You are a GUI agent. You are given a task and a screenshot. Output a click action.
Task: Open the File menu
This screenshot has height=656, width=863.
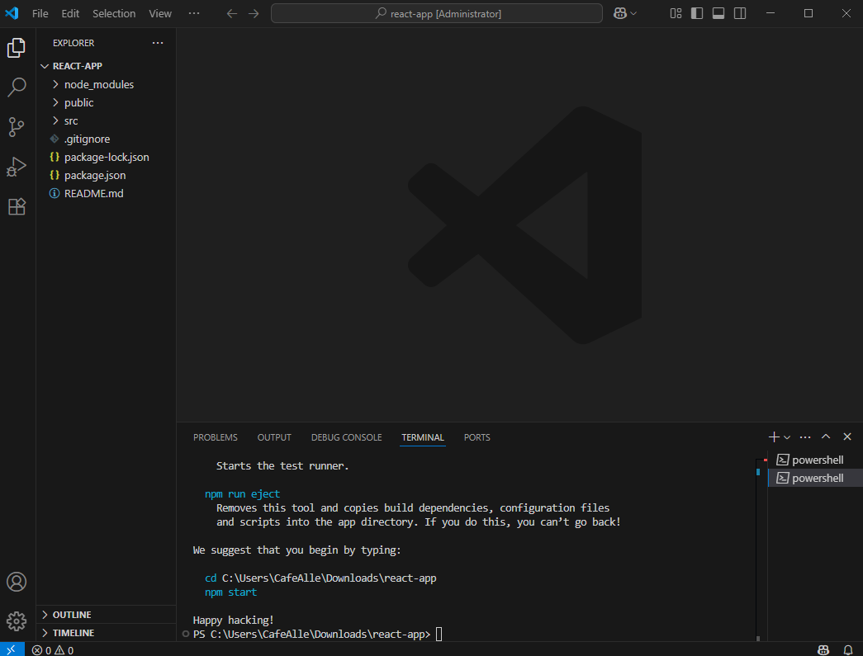pos(40,14)
